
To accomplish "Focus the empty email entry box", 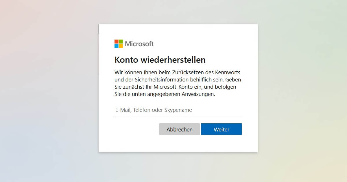I will 173,110.
